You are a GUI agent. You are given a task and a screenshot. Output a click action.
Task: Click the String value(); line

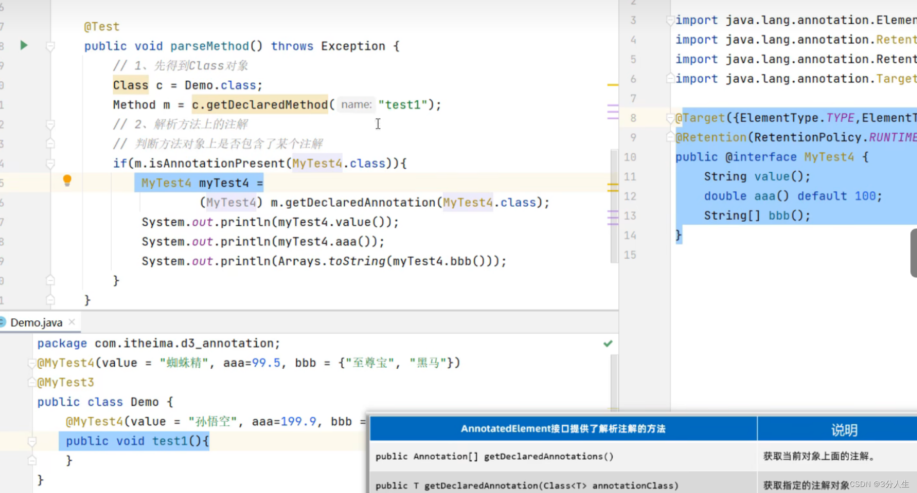[x=757, y=176]
